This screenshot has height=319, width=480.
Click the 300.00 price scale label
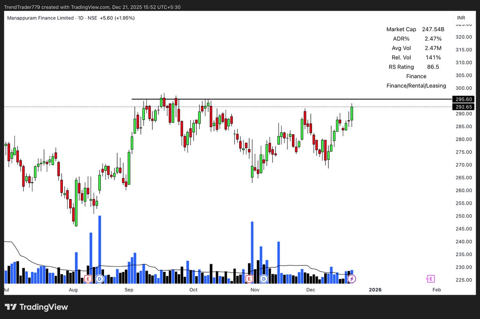point(463,88)
